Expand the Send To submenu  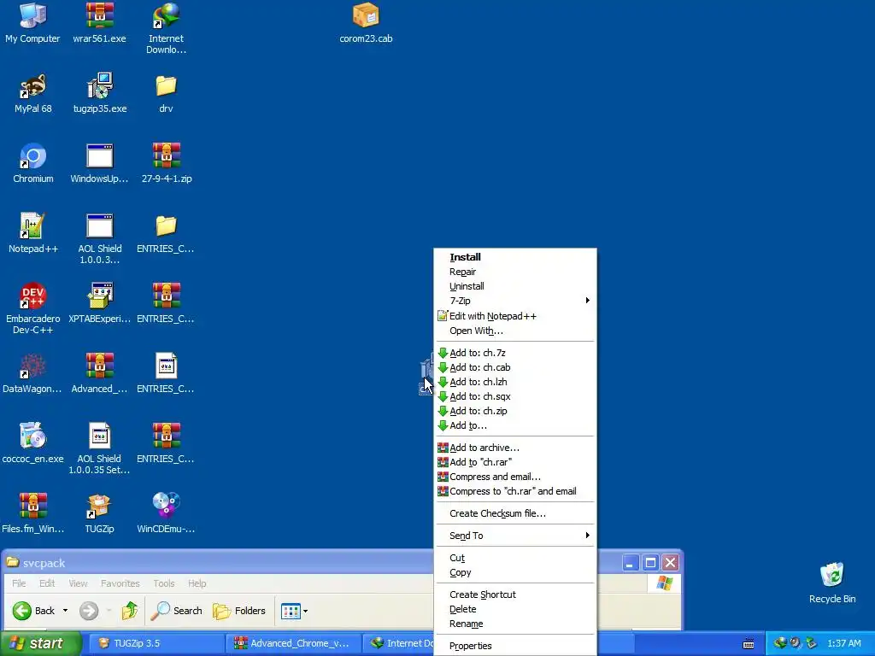(x=515, y=536)
